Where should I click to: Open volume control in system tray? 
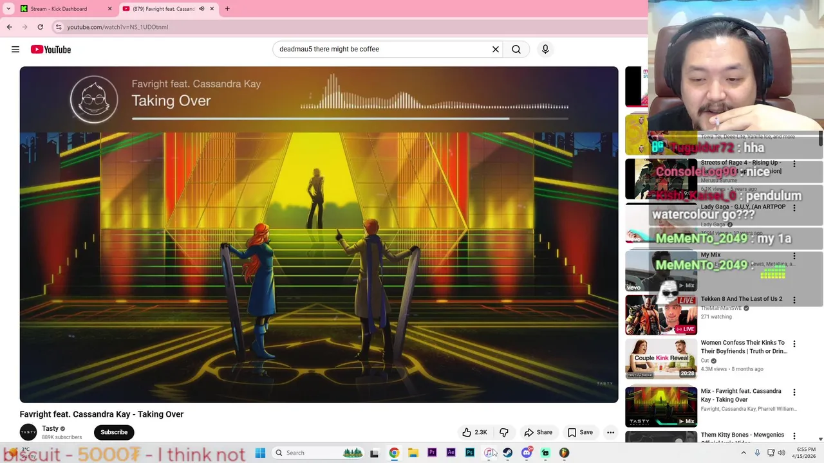[x=782, y=453]
